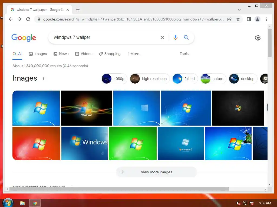Open the browser side panel
Viewport: 277px width, 207px height.
point(249,19)
